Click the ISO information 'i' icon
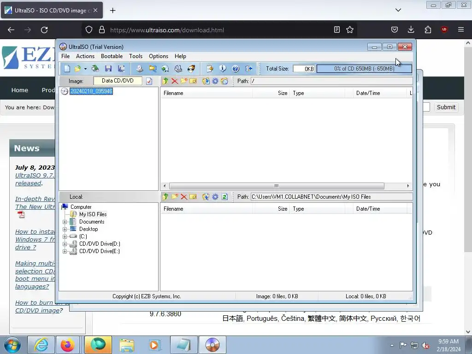The width and height of the screenshot is (472, 354). pyautogui.click(x=223, y=69)
